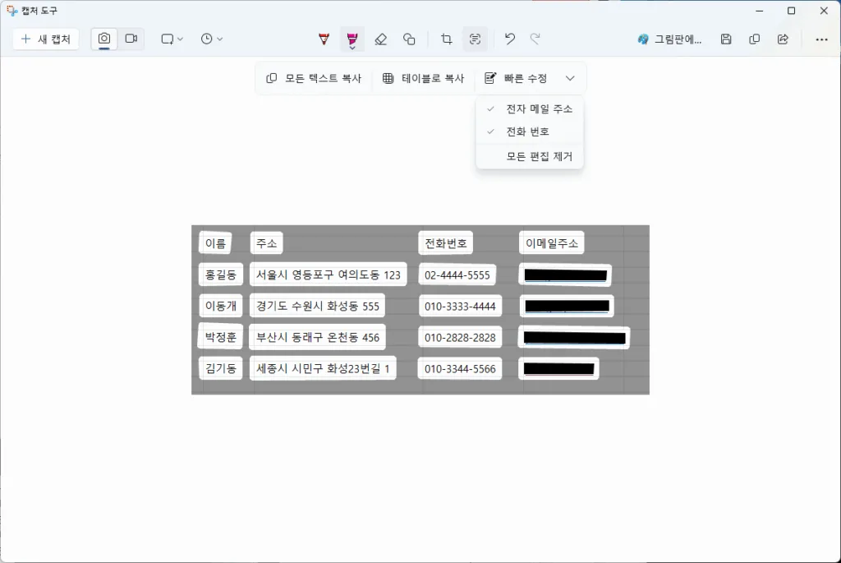
Task: Copy the capture to clipboard
Action: click(754, 39)
